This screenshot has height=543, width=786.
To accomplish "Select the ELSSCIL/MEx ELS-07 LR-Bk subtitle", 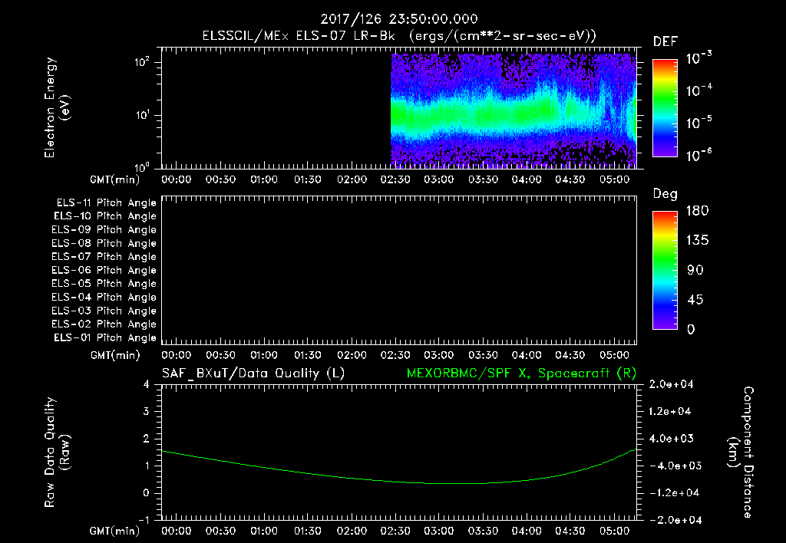I will (x=399, y=36).
